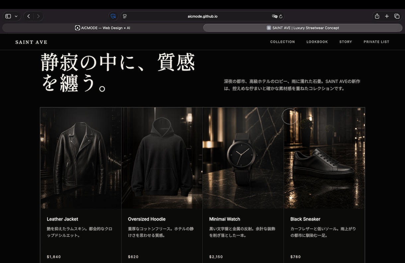Open the STORY nav link

pos(346,42)
